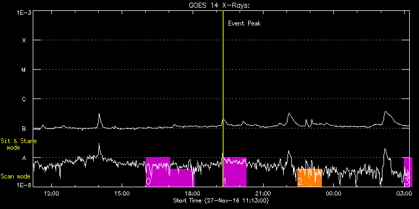Click the 12:00 time tick label

tap(52, 193)
